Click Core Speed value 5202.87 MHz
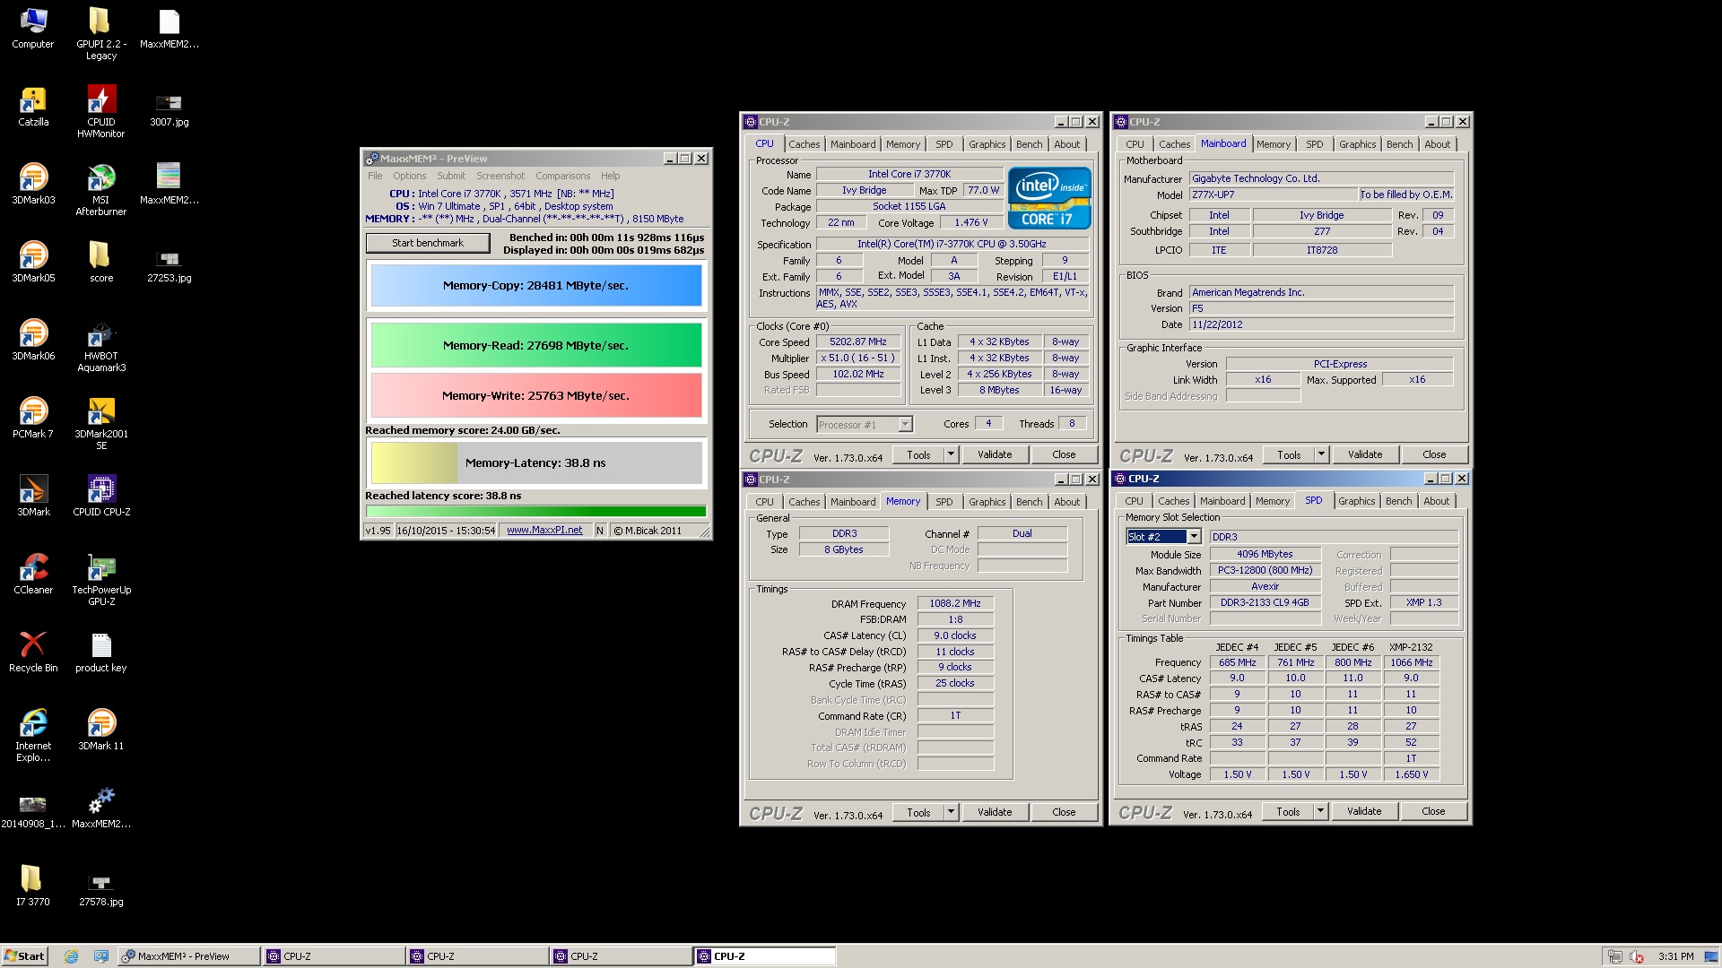Image resolution: width=1722 pixels, height=968 pixels. pos(858,341)
